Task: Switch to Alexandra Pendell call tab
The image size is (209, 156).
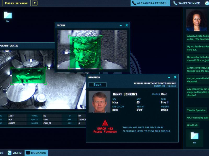Action: click(x=150, y=3)
